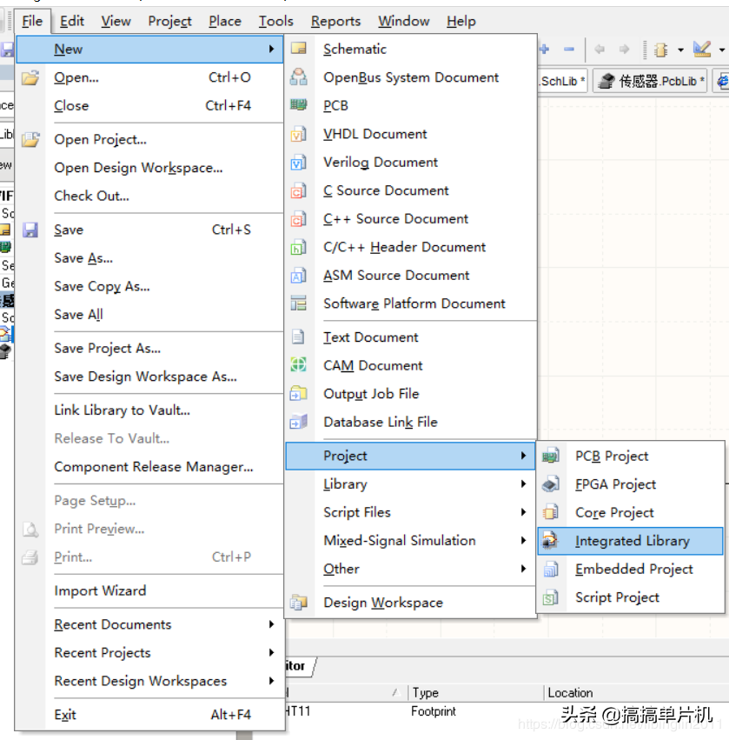Click the blue plus toolbar icon
Image resolution: width=729 pixels, height=740 pixels.
tap(545, 49)
